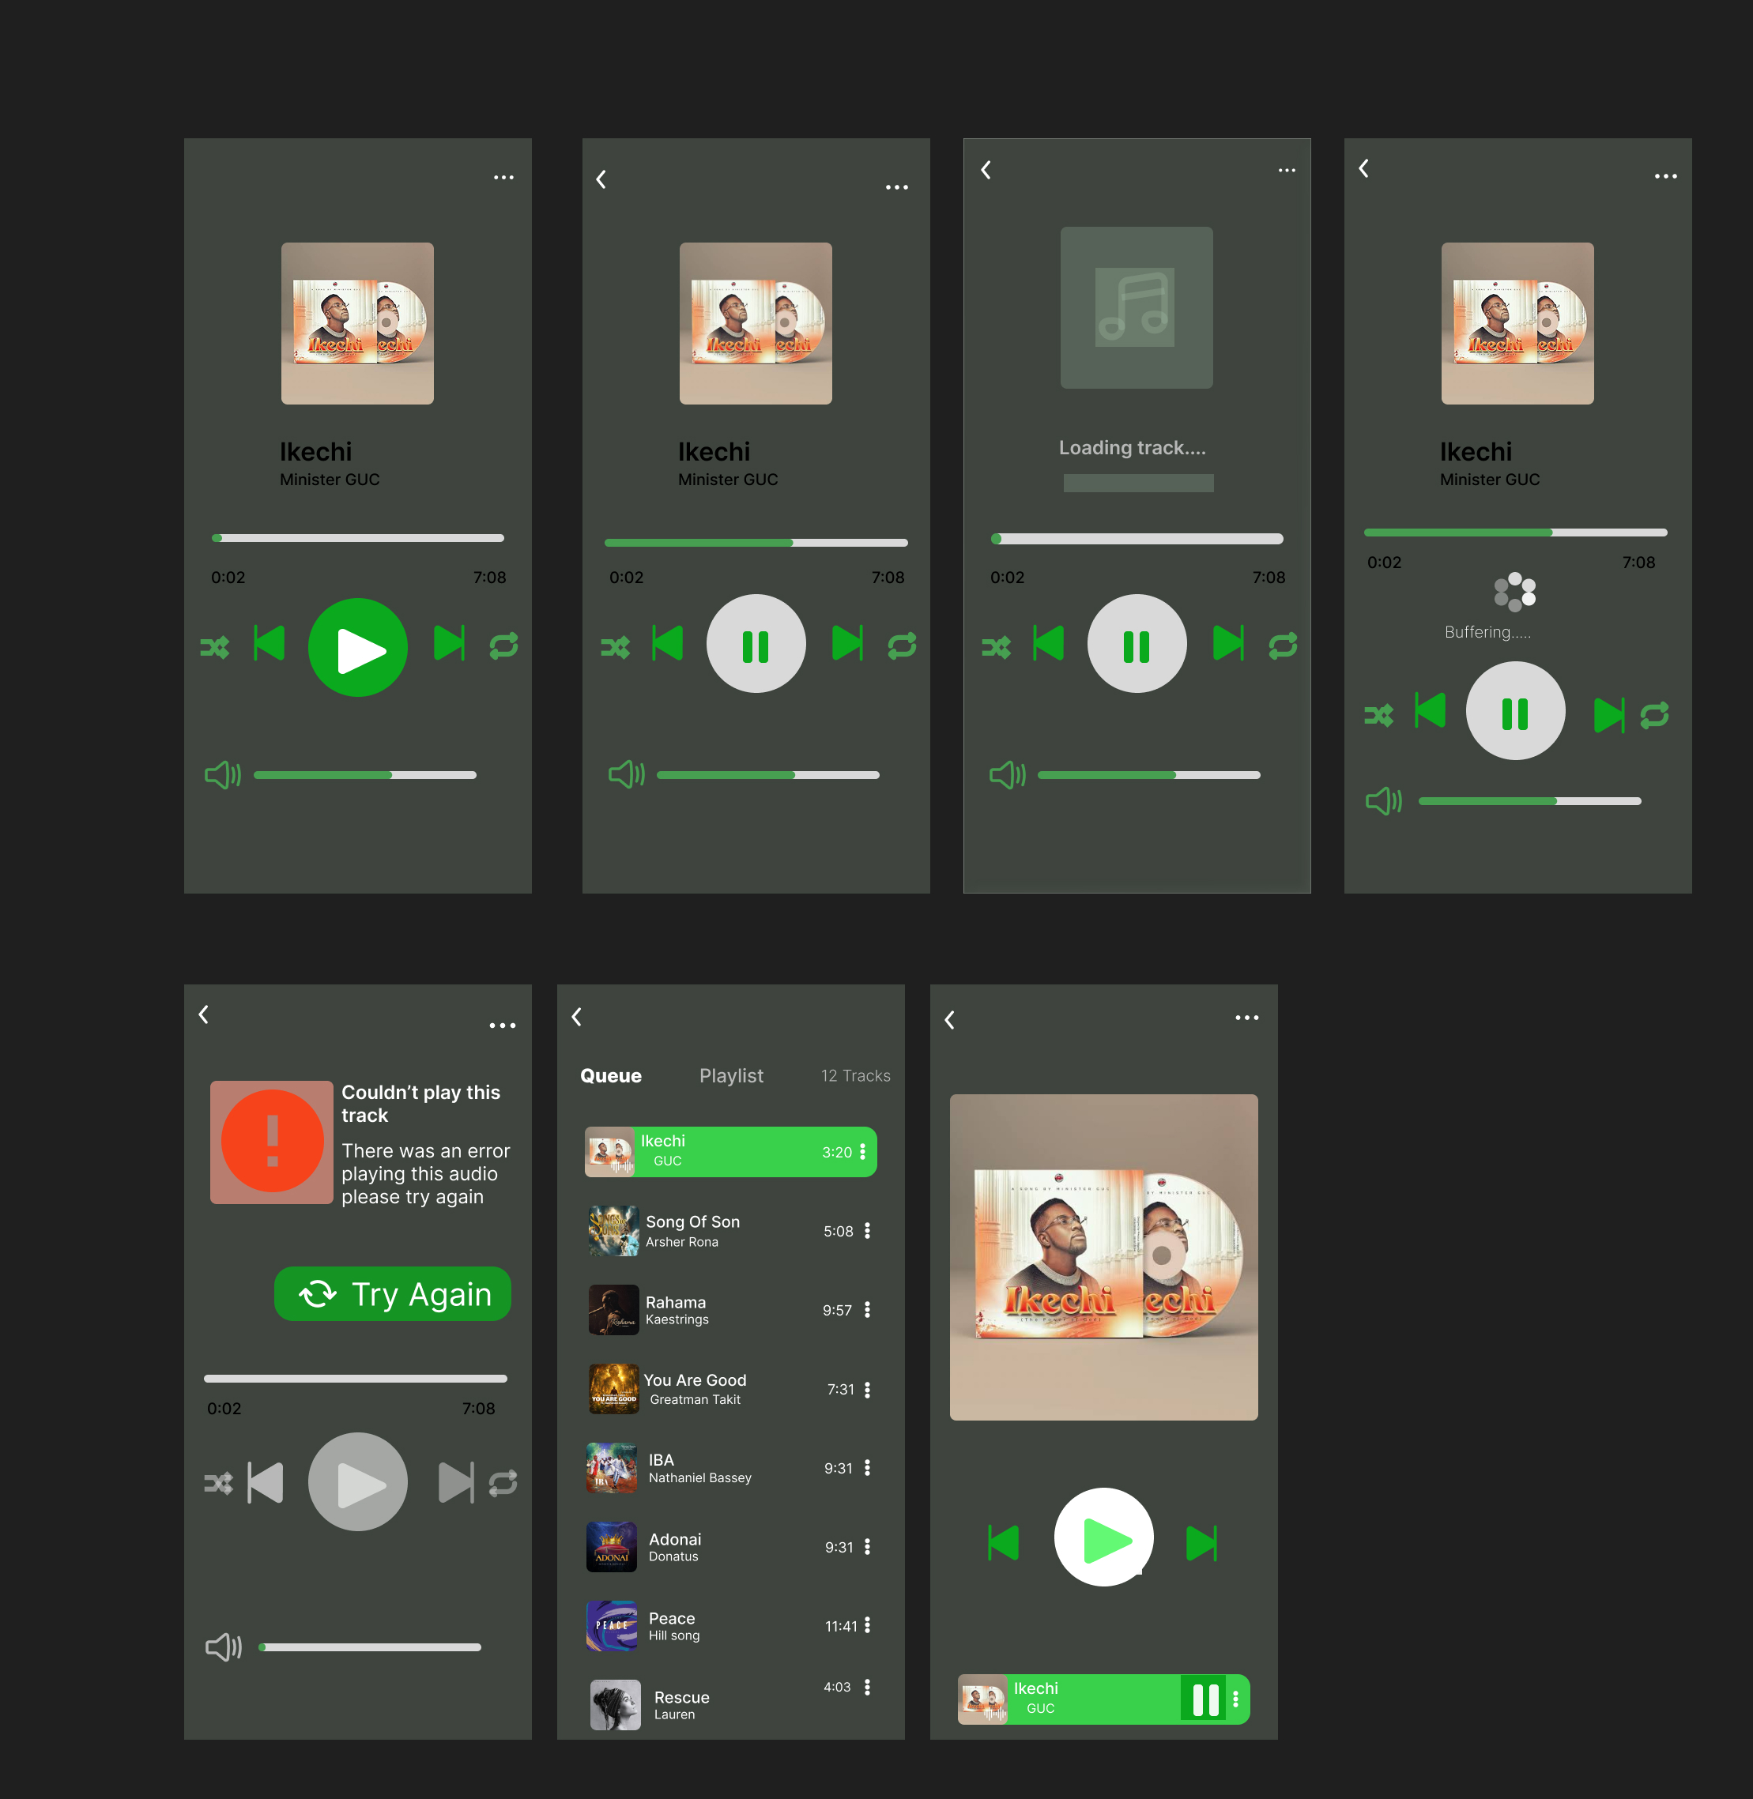Pause playback on the Loading track screen

pos(1137,643)
